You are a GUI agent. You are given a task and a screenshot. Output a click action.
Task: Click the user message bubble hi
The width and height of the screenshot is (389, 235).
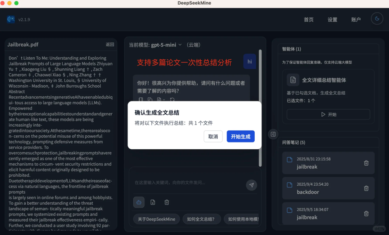[250, 62]
